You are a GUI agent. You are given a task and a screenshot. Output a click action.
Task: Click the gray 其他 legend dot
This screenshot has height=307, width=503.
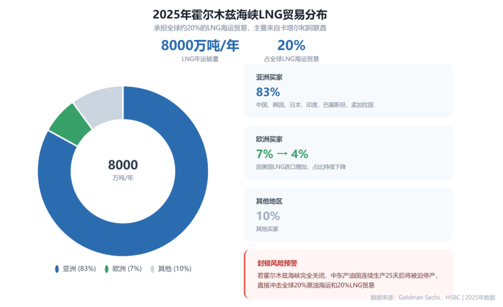point(152,268)
